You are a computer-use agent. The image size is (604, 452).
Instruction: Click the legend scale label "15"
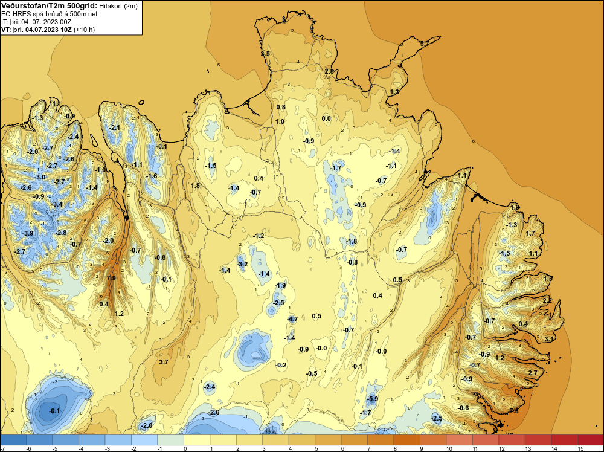tap(580, 448)
